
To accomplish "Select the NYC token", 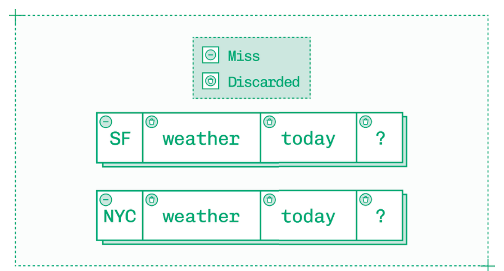I will [120, 217].
